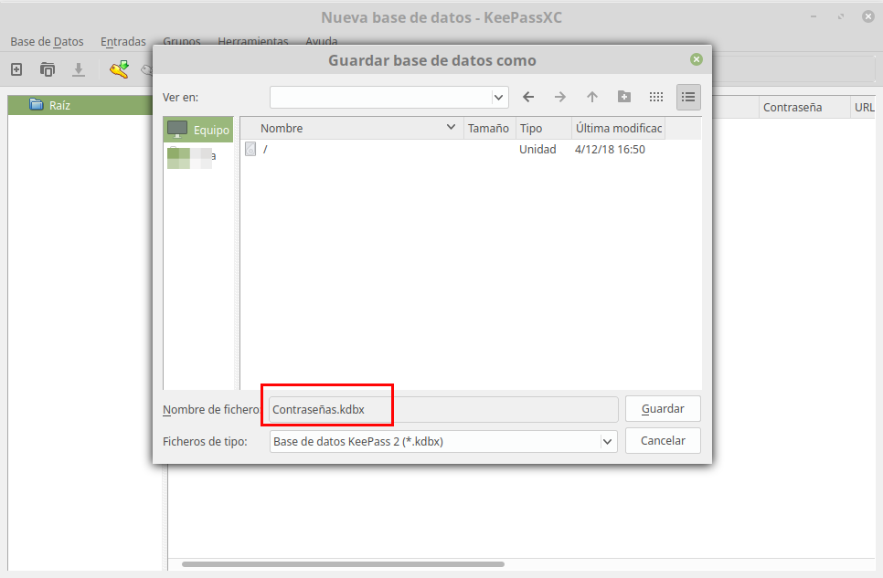
Task: Navigate to parent directory with up arrow
Action: coord(591,97)
